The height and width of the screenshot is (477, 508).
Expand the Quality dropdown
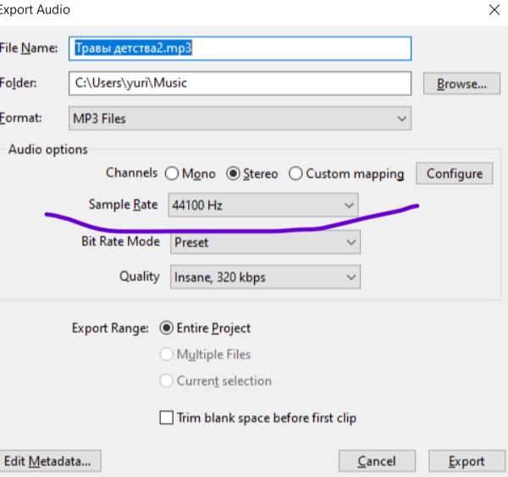pos(264,277)
